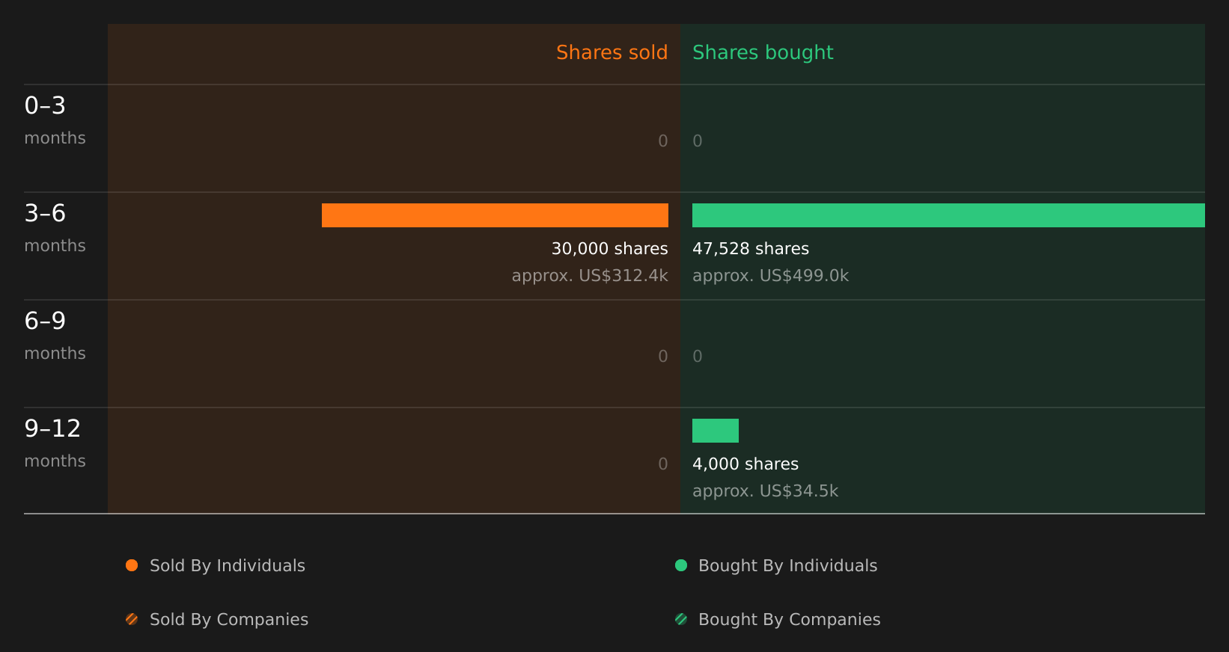Screen dimensions: 1229x652
Task: Click the approx. US$34.5k value
Action: [x=765, y=491]
